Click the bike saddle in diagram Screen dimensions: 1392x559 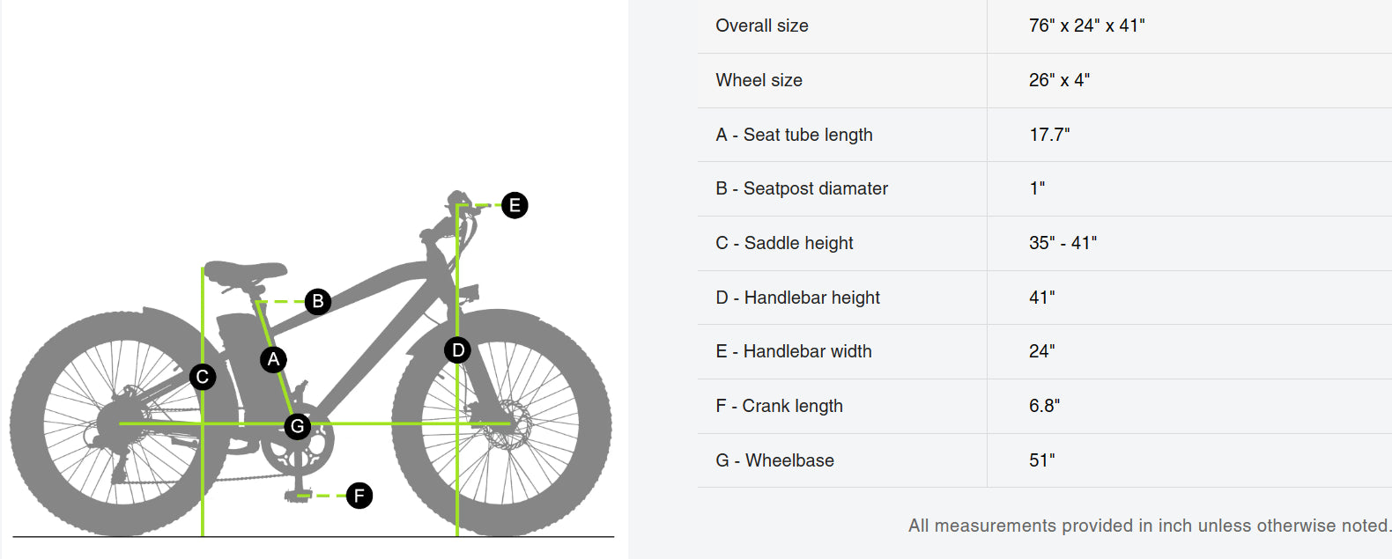click(x=244, y=270)
